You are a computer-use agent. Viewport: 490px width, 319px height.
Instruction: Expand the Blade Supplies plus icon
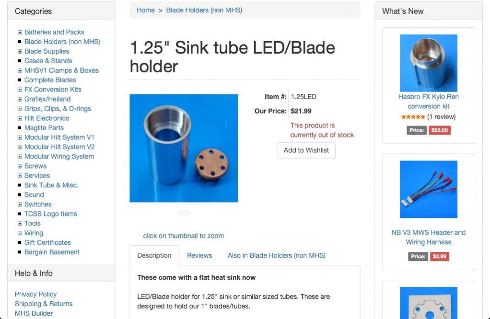tap(20, 52)
